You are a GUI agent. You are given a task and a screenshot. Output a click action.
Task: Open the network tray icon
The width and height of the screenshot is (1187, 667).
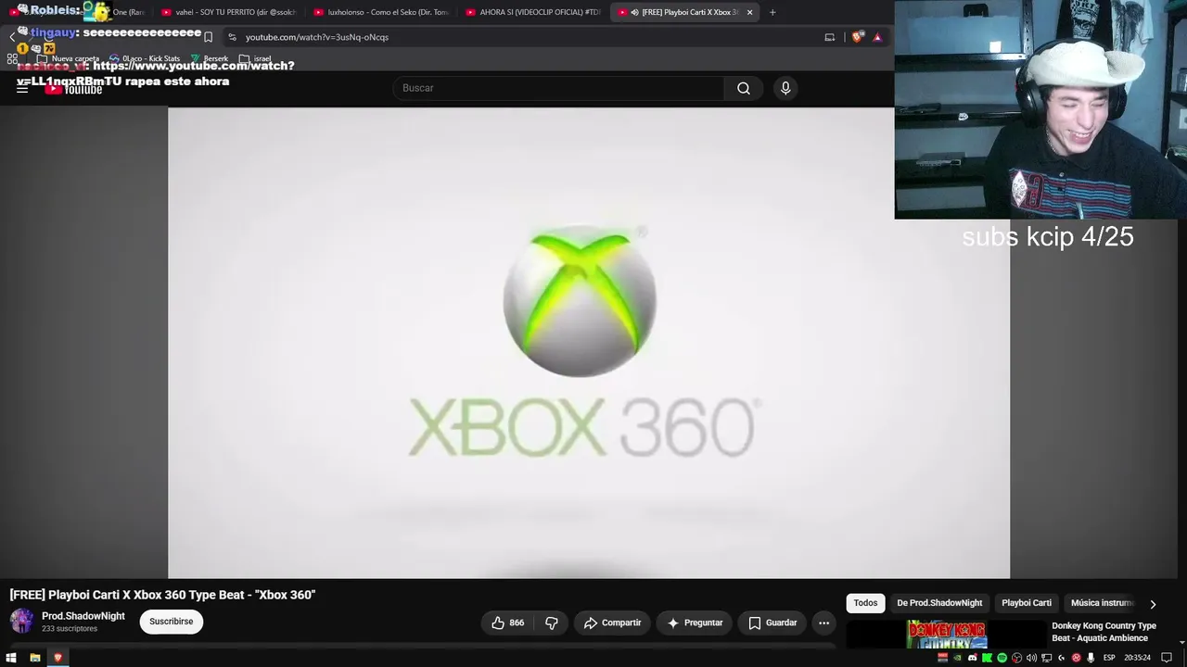point(1047,658)
